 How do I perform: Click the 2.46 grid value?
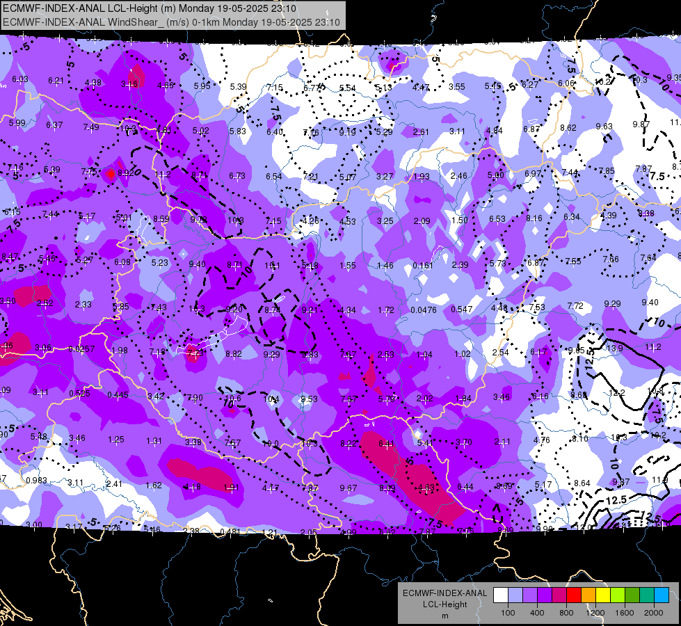(458, 175)
